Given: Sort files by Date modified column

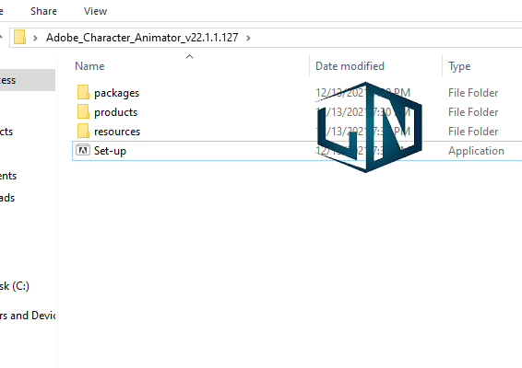Looking at the screenshot, I should (x=350, y=66).
